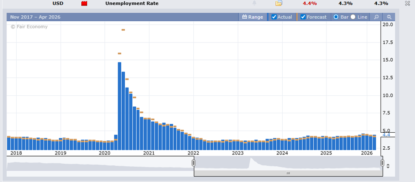Image resolution: width=415 pixels, height=182 pixels.
Task: Open the event detail folder icon
Action: [279, 3]
